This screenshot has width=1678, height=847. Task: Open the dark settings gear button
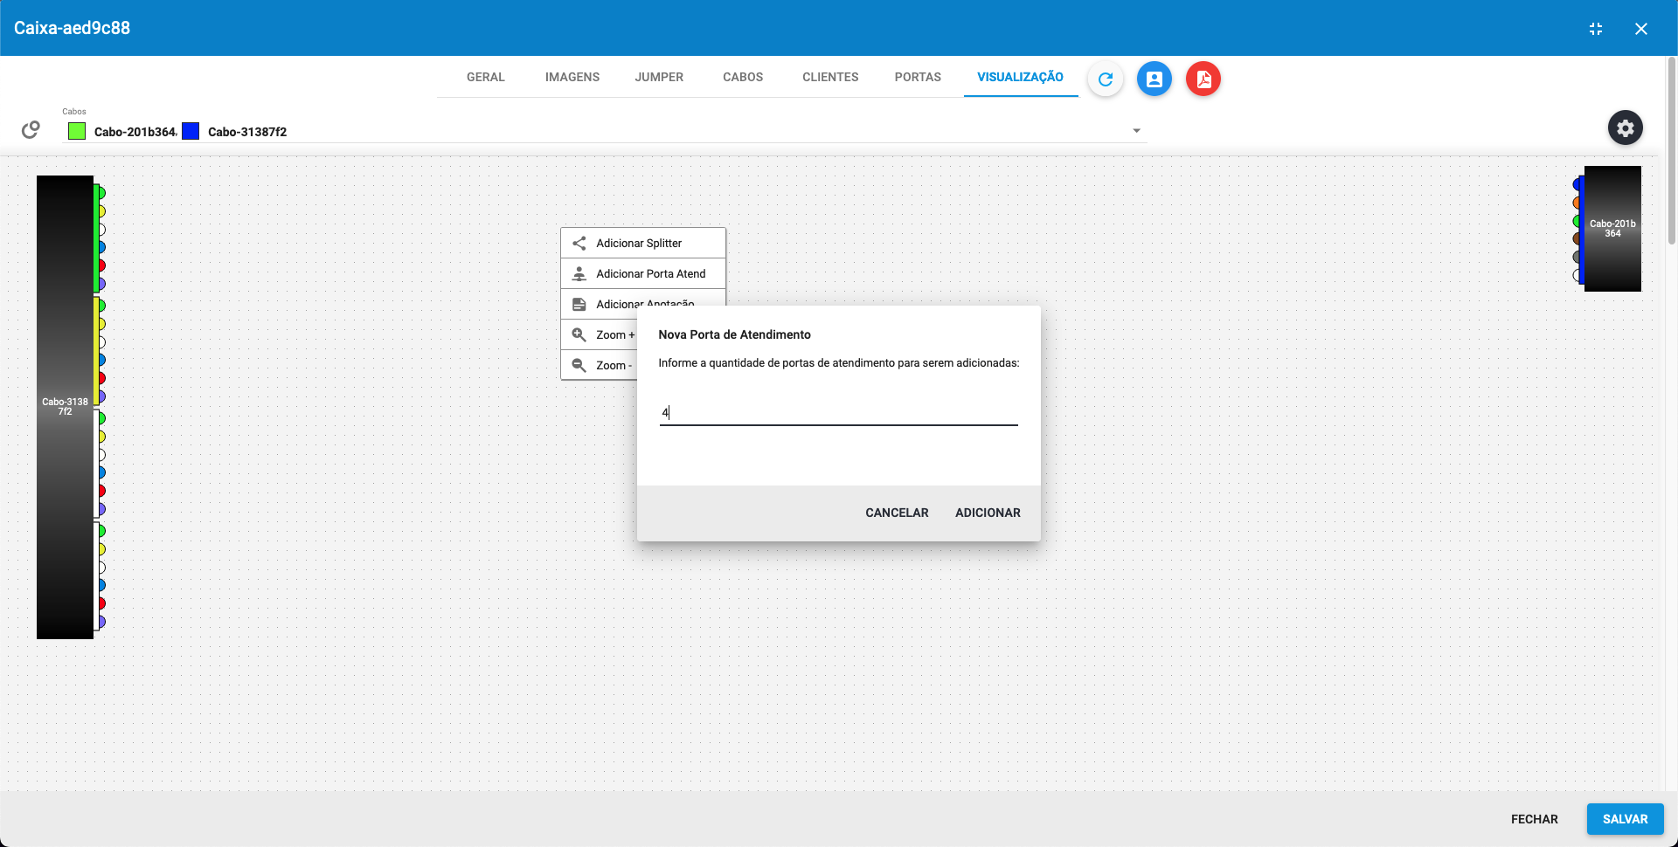(1626, 128)
